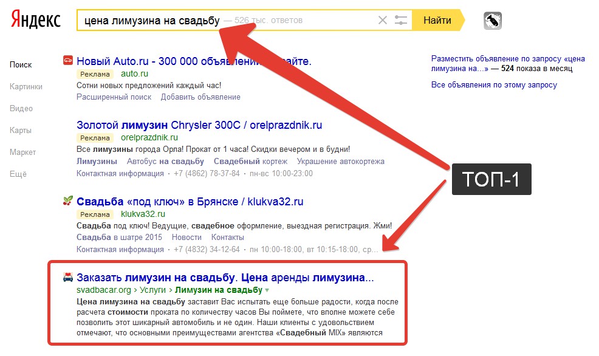The image size is (599, 356).
Task: Select the Поиск sidebar tab
Action: point(21,64)
